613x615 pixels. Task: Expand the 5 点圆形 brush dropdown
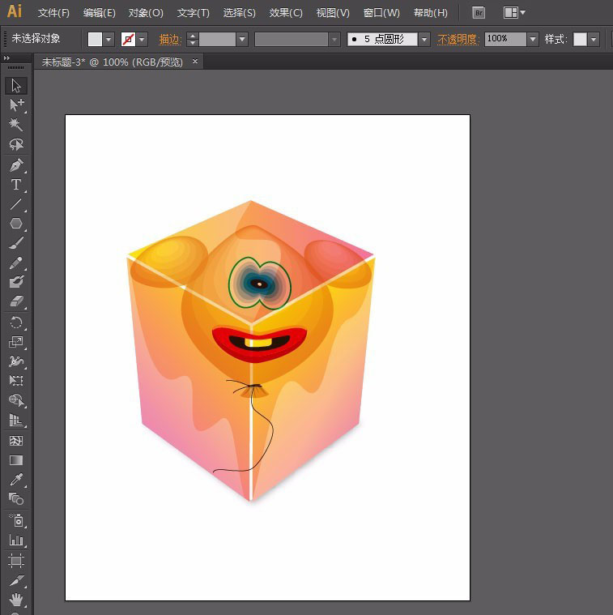tap(424, 39)
